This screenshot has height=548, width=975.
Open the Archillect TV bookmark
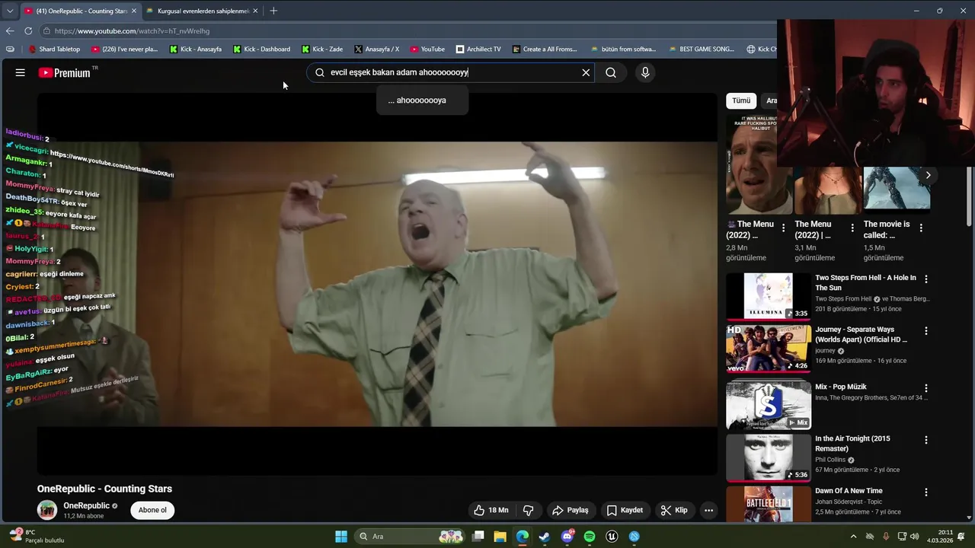[x=478, y=49]
